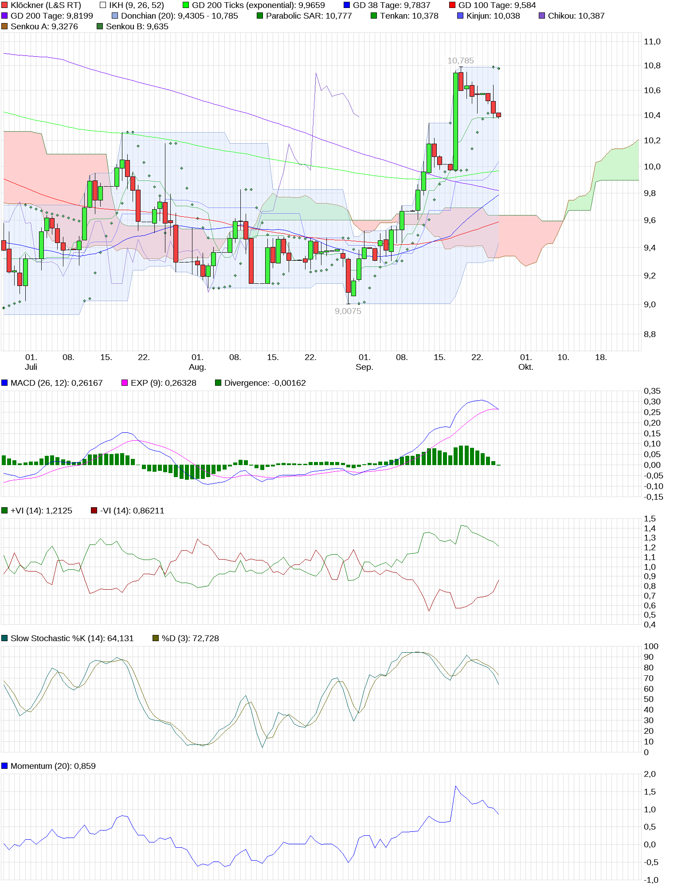Viewport: 674px width, 889px height.
Task: Click the dark green Senkou B legend swatch
Action: pyautogui.click(x=100, y=27)
